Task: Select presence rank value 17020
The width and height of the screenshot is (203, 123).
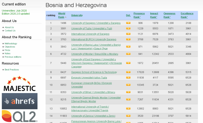Action: click(140, 72)
